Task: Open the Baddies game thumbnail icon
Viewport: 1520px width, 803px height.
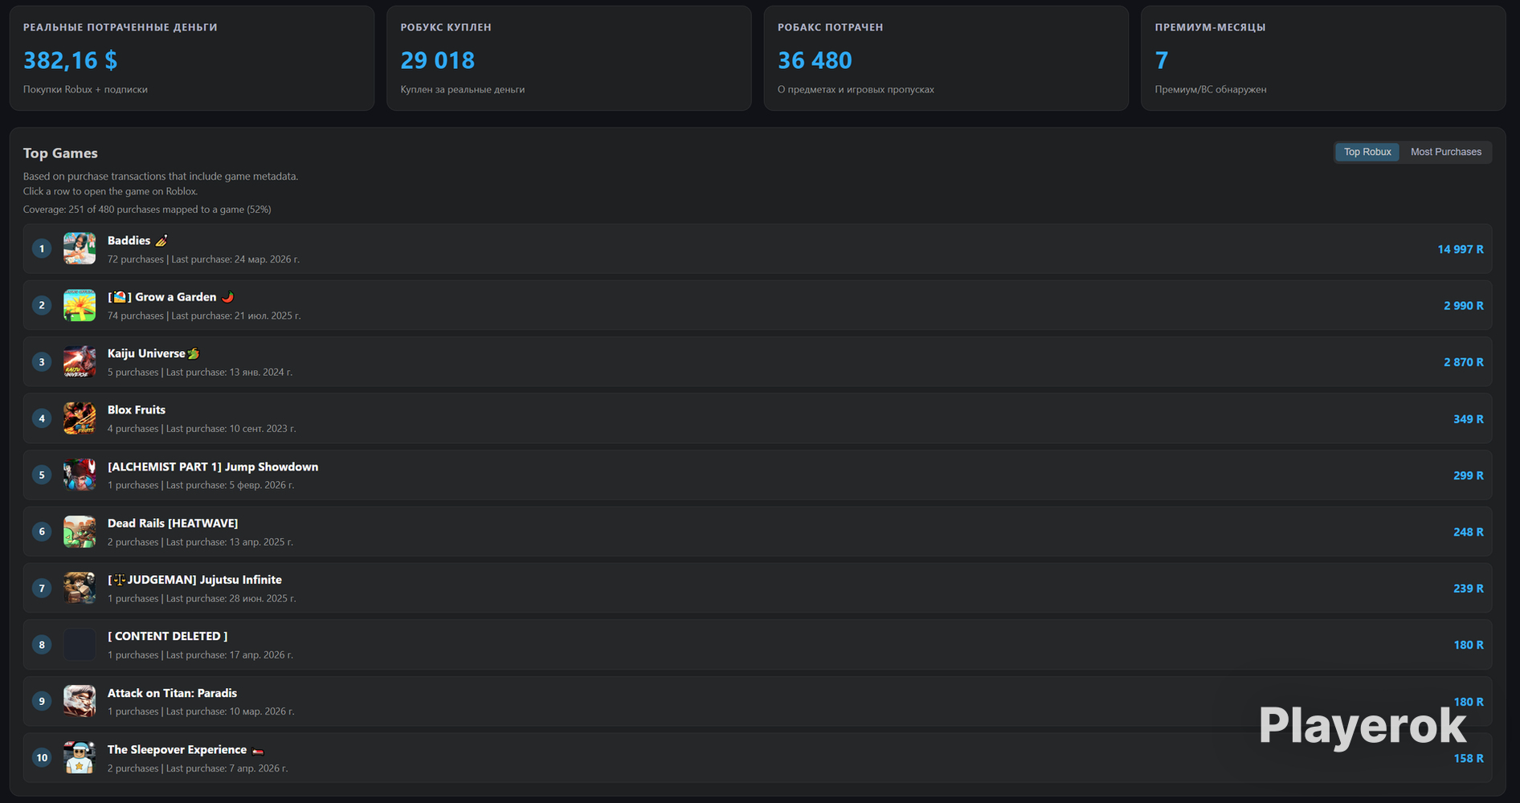Action: pyautogui.click(x=80, y=249)
